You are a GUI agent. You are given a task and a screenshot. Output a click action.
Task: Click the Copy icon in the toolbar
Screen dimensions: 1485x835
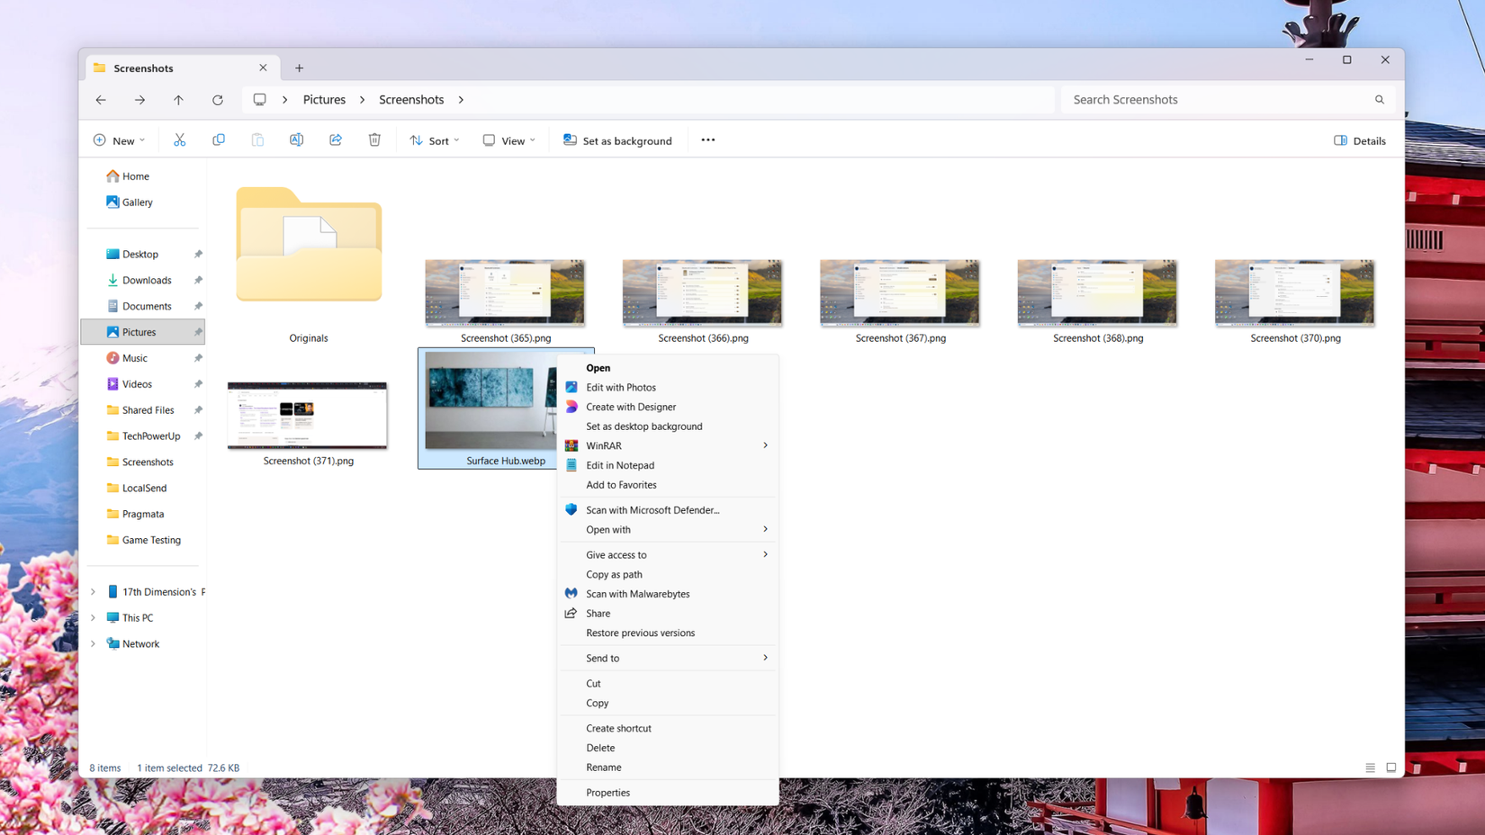pyautogui.click(x=218, y=139)
